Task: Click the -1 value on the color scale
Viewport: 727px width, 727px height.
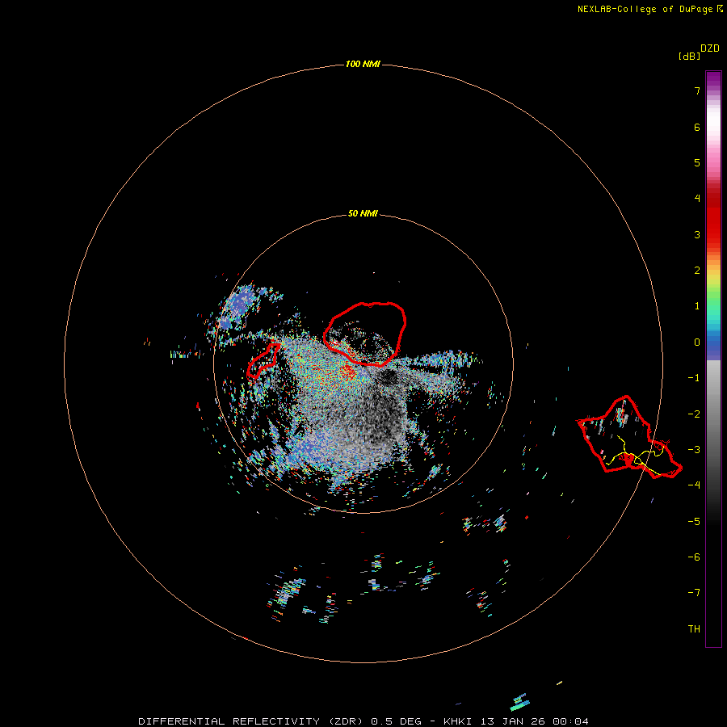Action: coord(694,378)
